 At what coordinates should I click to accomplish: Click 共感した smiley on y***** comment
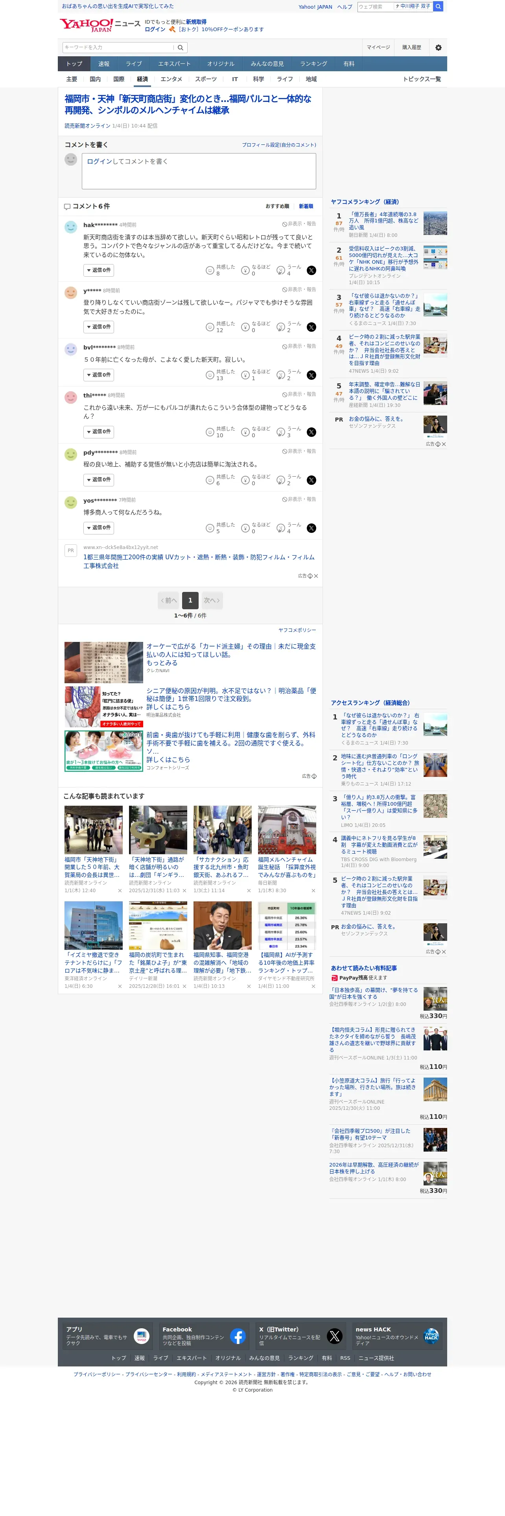click(x=209, y=327)
